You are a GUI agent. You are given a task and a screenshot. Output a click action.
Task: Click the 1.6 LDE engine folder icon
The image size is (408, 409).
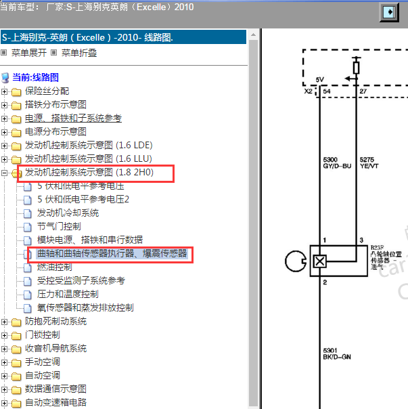pyautogui.click(x=16, y=146)
